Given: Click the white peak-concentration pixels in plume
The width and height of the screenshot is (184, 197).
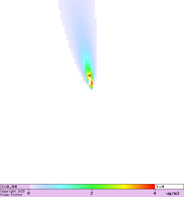Looking at the screenshot, I should pos(90,80).
